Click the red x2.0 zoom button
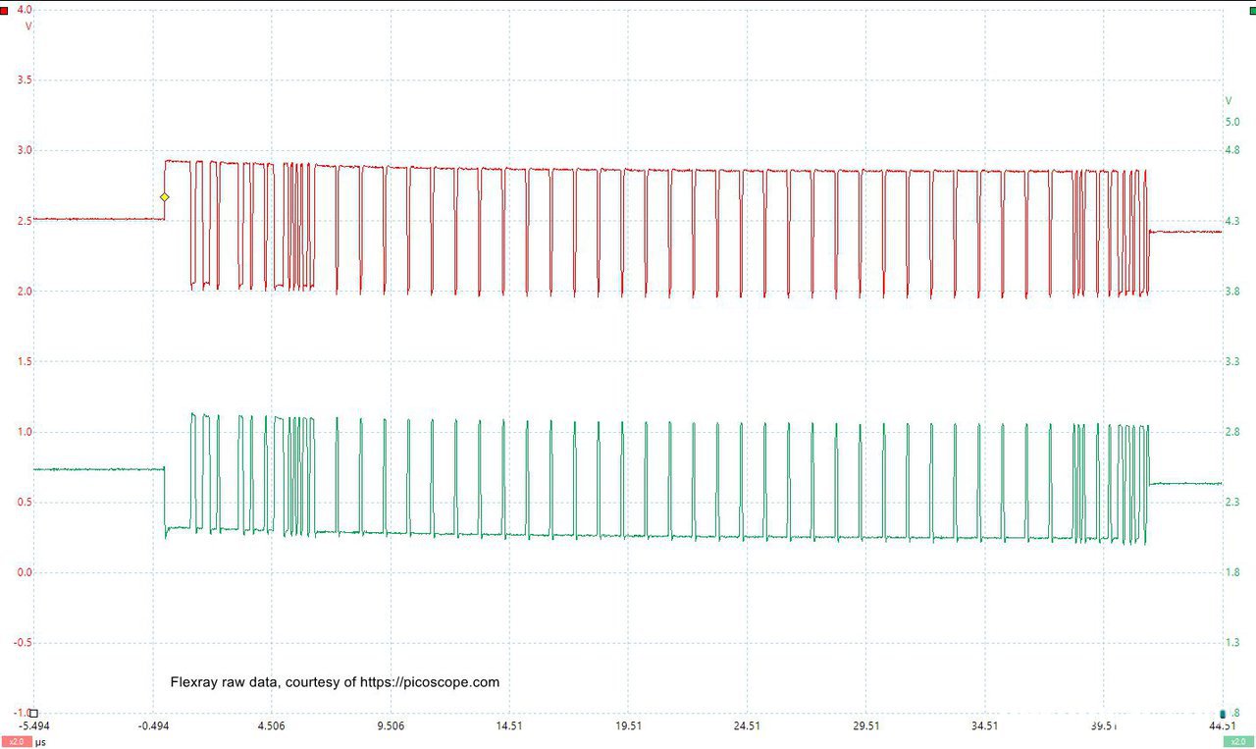Image resolution: width=1256 pixels, height=749 pixels. pyautogui.click(x=16, y=741)
